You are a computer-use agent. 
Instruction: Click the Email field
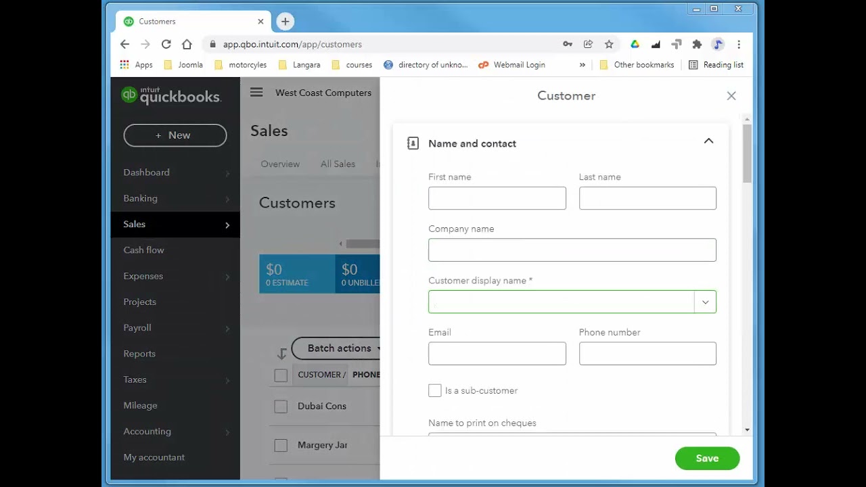point(497,354)
